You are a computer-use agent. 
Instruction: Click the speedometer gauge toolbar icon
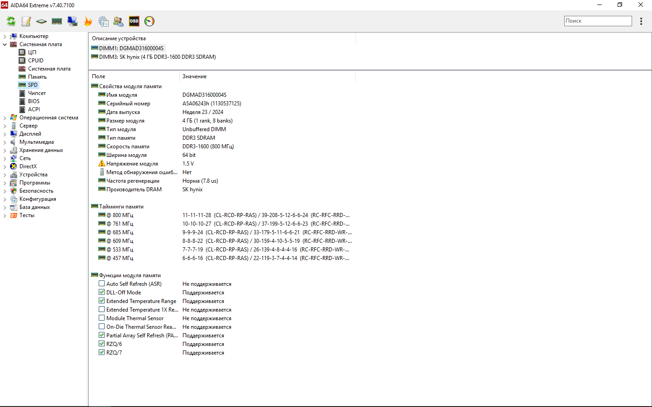tap(149, 21)
